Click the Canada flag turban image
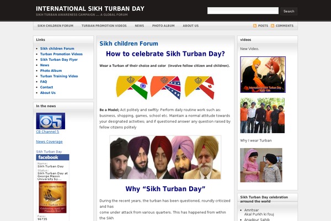Viewport: 331px width, 221px height. click(199, 87)
